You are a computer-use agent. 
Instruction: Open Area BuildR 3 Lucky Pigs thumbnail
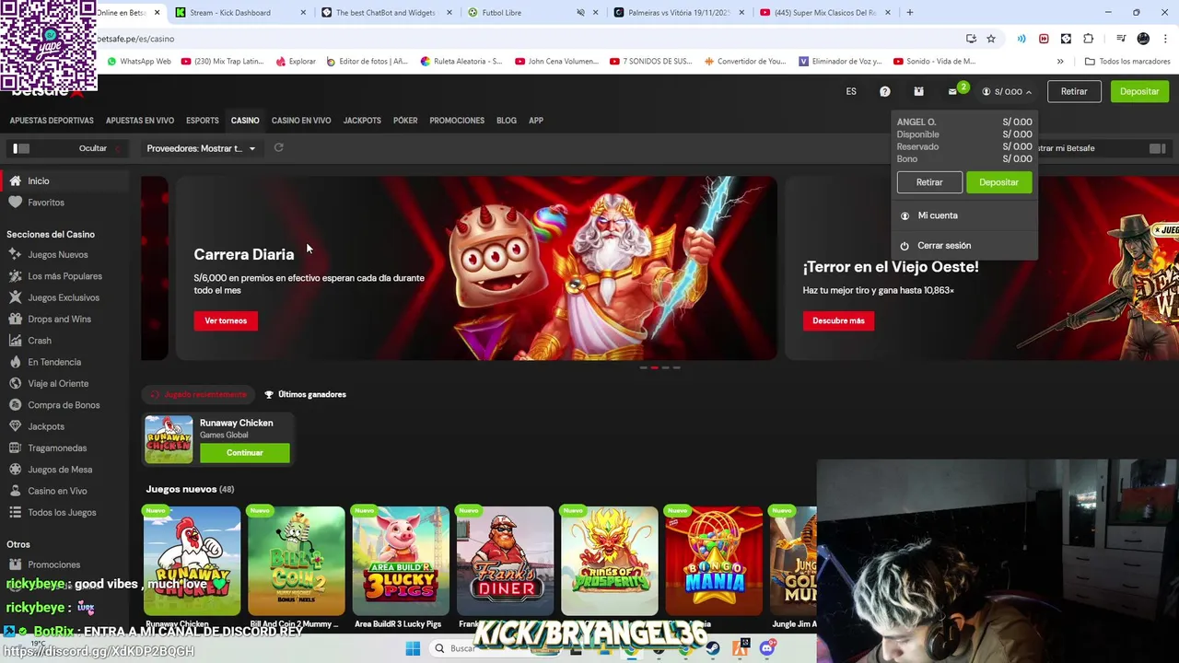[x=401, y=561]
